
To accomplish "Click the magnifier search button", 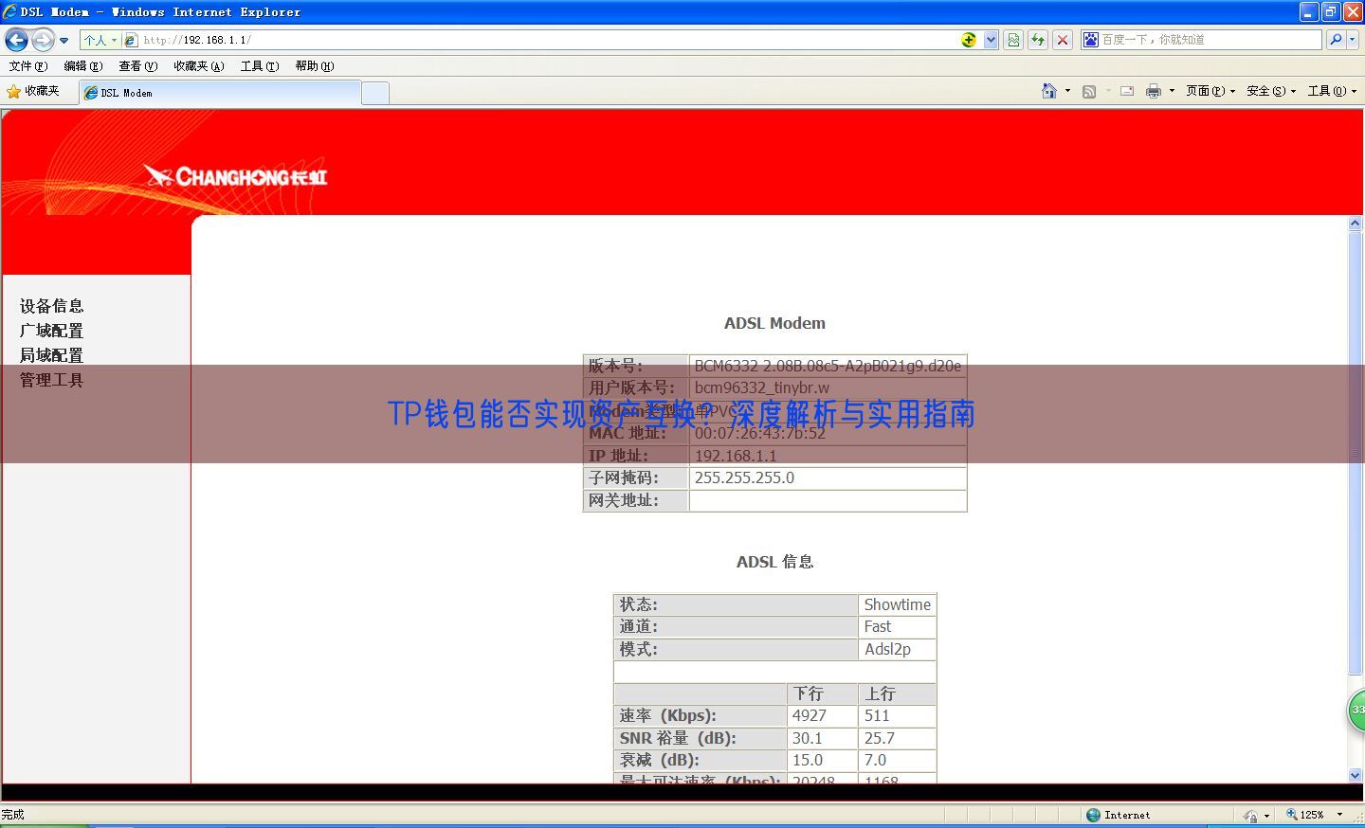I will [x=1336, y=40].
